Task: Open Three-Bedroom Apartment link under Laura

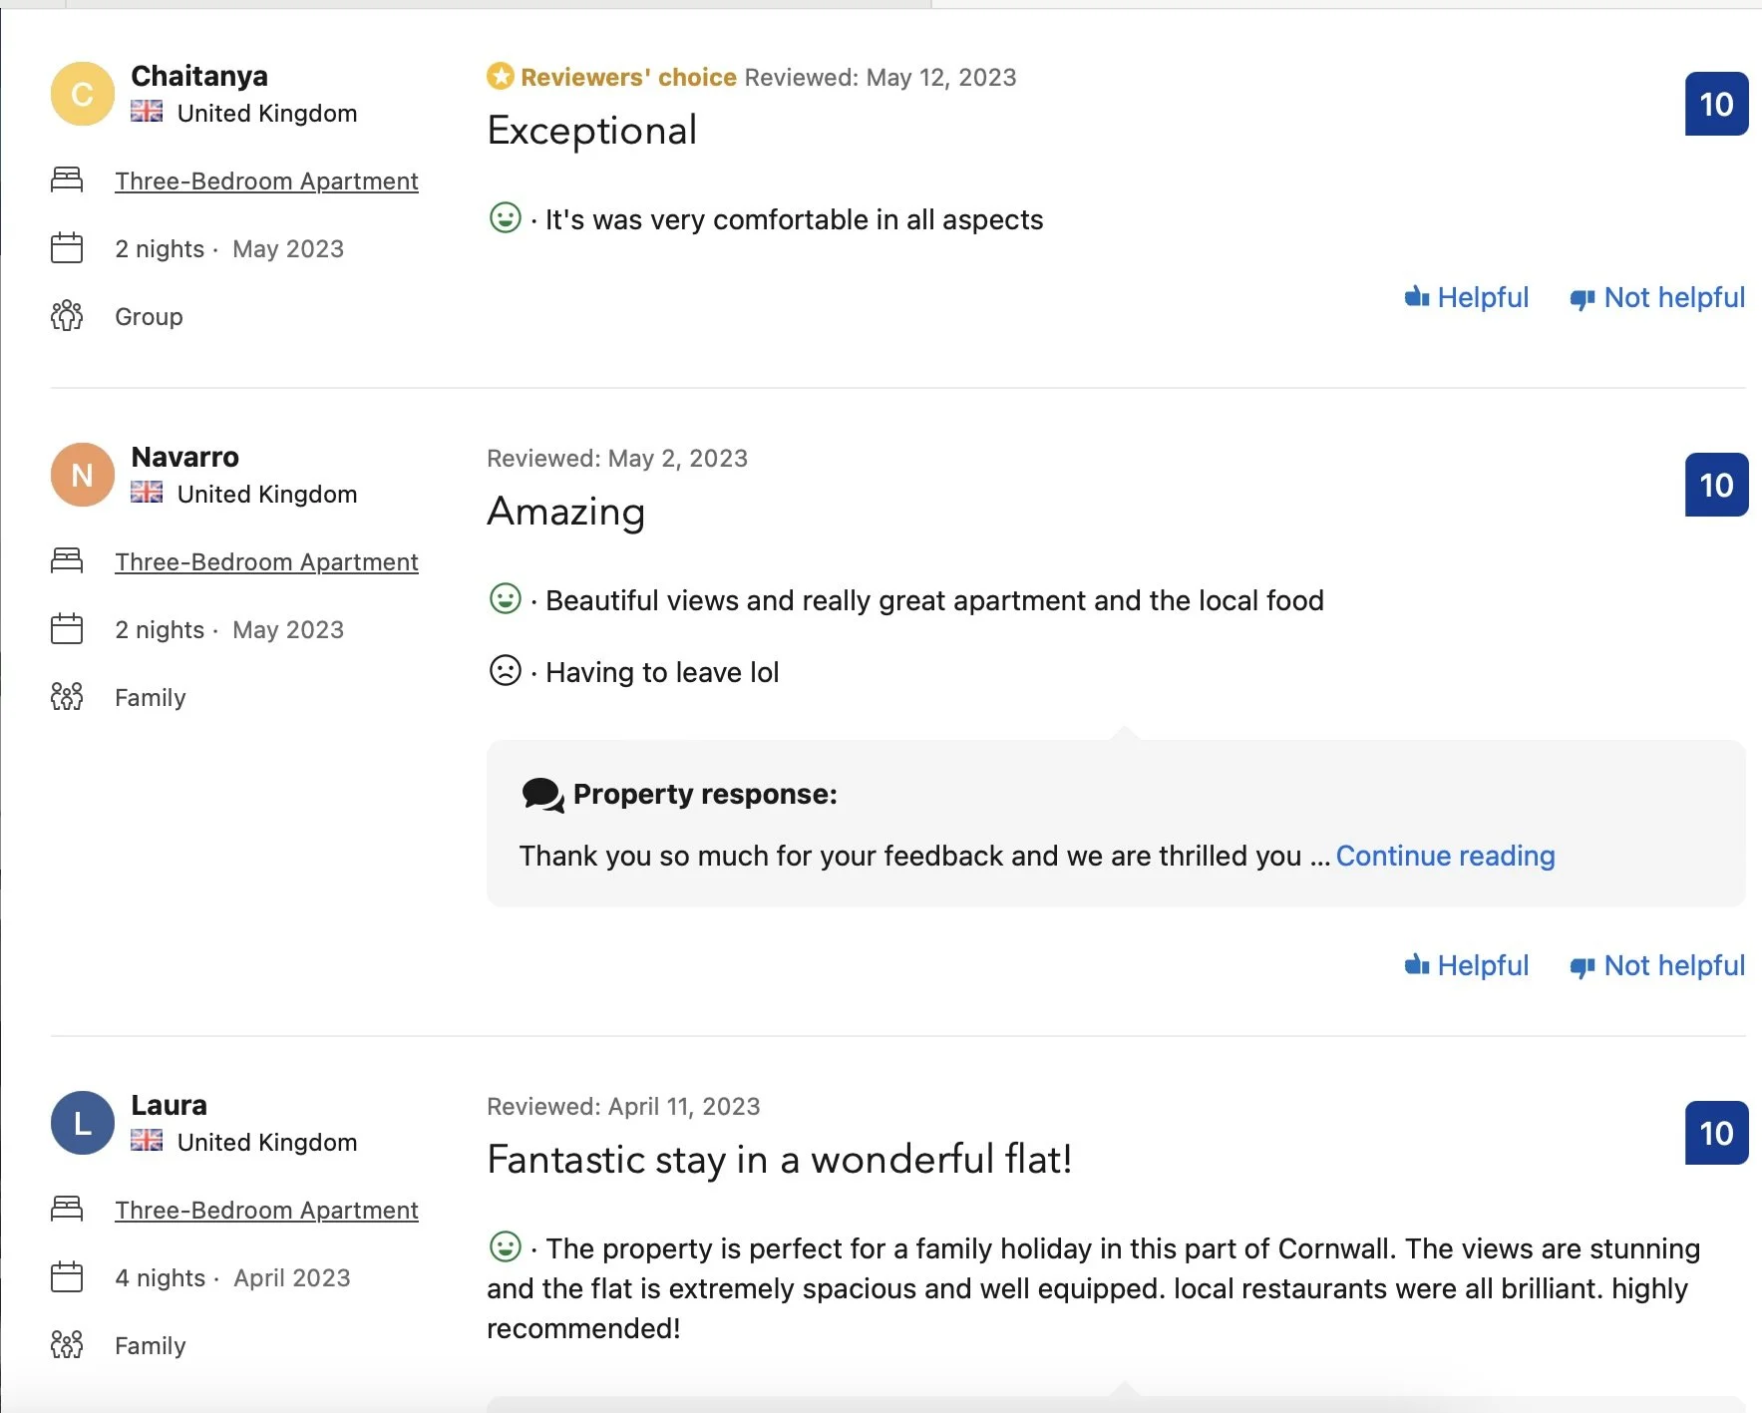Action: click(x=266, y=1210)
